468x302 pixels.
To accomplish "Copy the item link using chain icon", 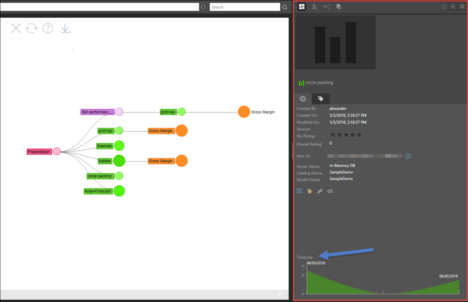I will tap(320, 191).
